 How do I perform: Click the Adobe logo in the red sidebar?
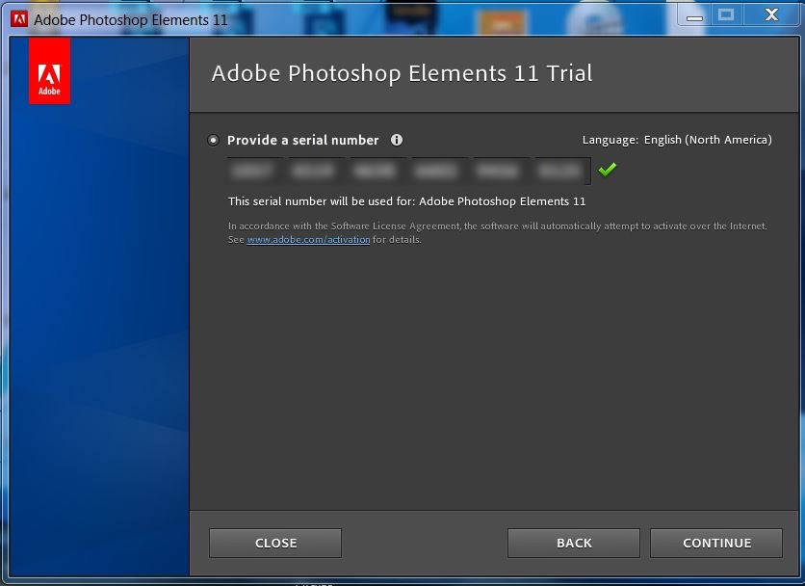49,71
